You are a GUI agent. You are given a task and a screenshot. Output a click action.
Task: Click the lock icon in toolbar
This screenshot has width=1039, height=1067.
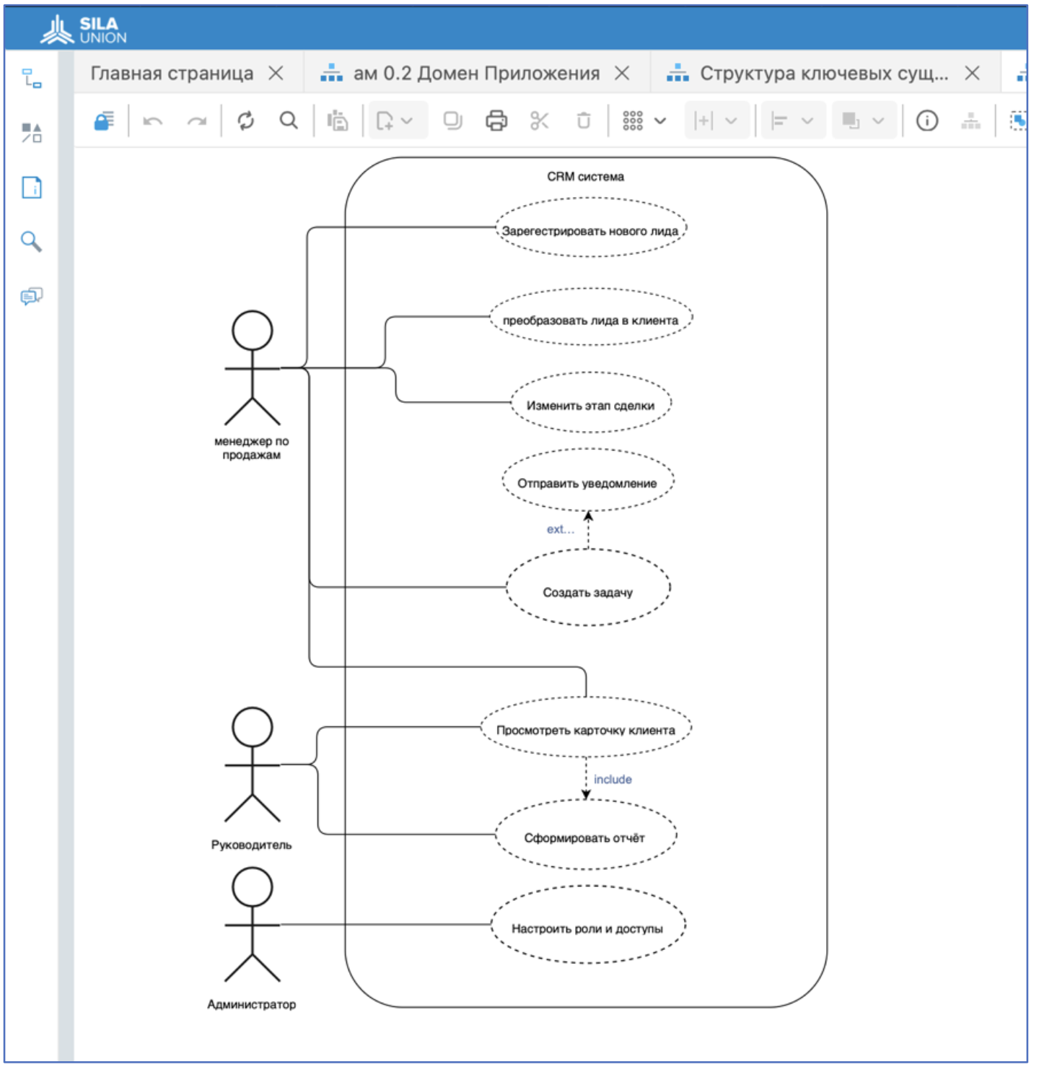click(105, 121)
